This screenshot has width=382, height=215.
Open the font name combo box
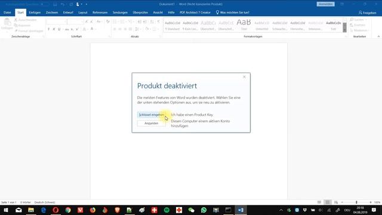(57, 21)
